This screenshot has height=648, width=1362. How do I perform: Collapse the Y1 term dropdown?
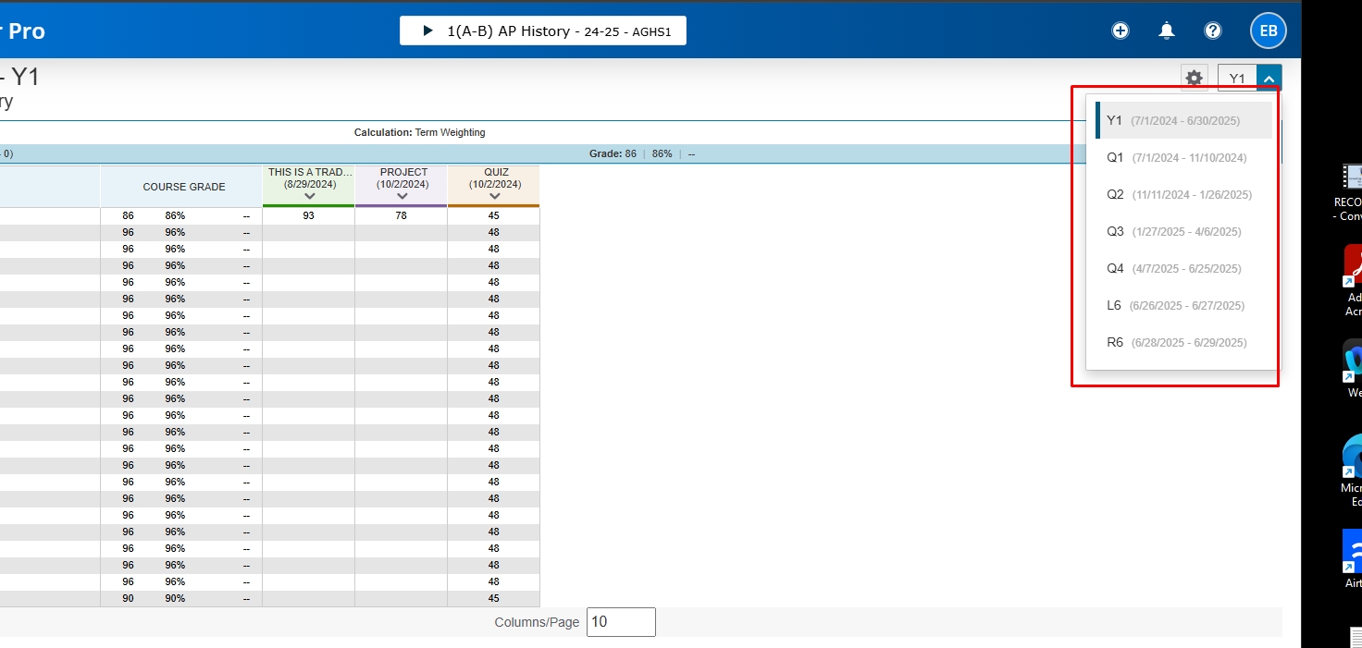[1269, 79]
